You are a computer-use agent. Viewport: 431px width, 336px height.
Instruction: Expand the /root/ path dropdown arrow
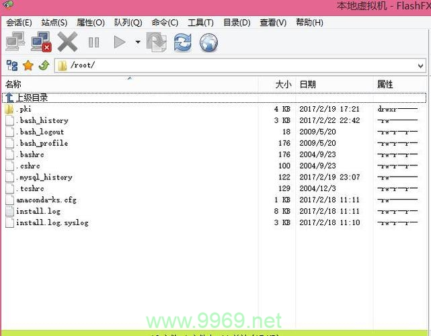click(x=420, y=66)
